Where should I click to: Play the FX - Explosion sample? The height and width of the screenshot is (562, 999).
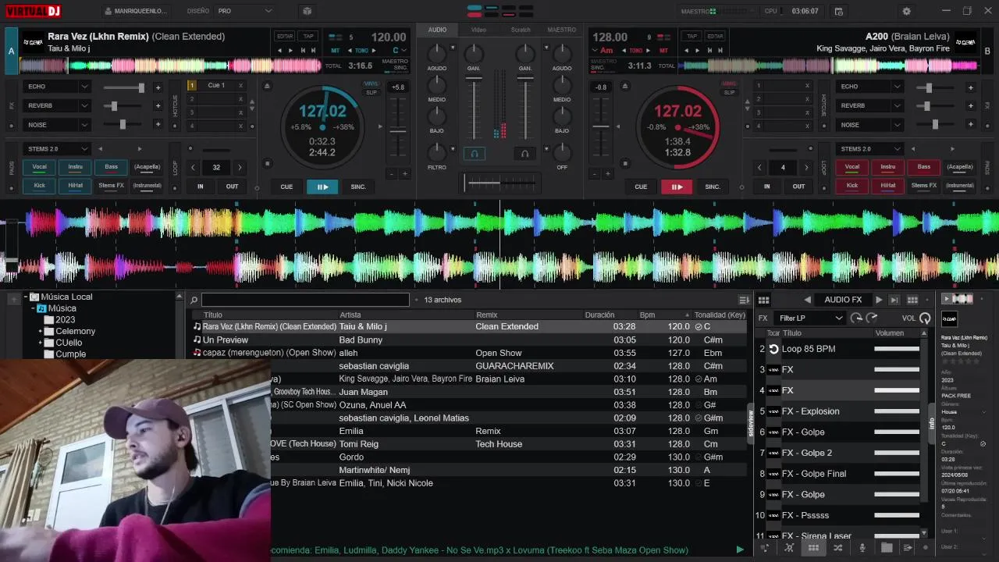pyautogui.click(x=773, y=411)
